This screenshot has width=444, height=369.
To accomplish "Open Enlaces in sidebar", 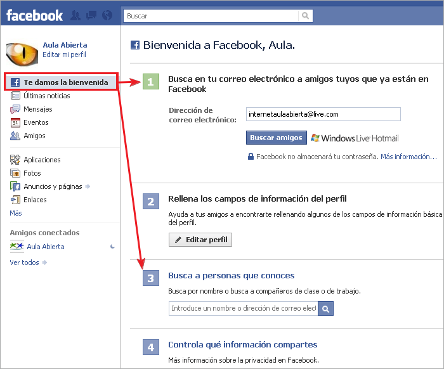I will pyautogui.click(x=35, y=200).
